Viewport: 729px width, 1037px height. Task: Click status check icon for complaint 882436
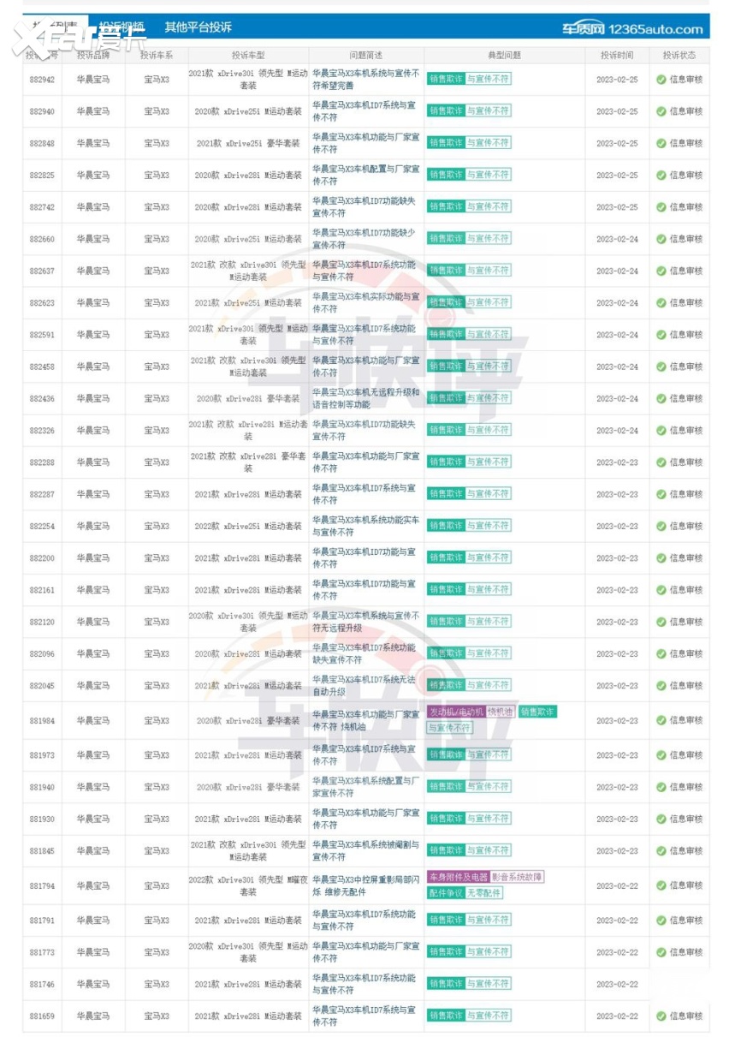(x=661, y=398)
